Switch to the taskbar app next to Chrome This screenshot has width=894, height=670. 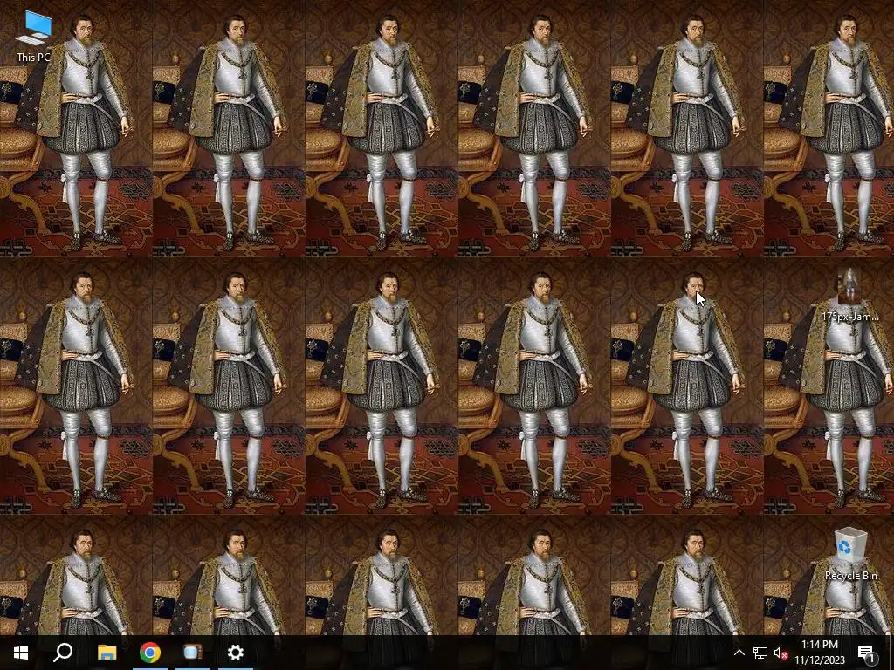click(x=193, y=653)
